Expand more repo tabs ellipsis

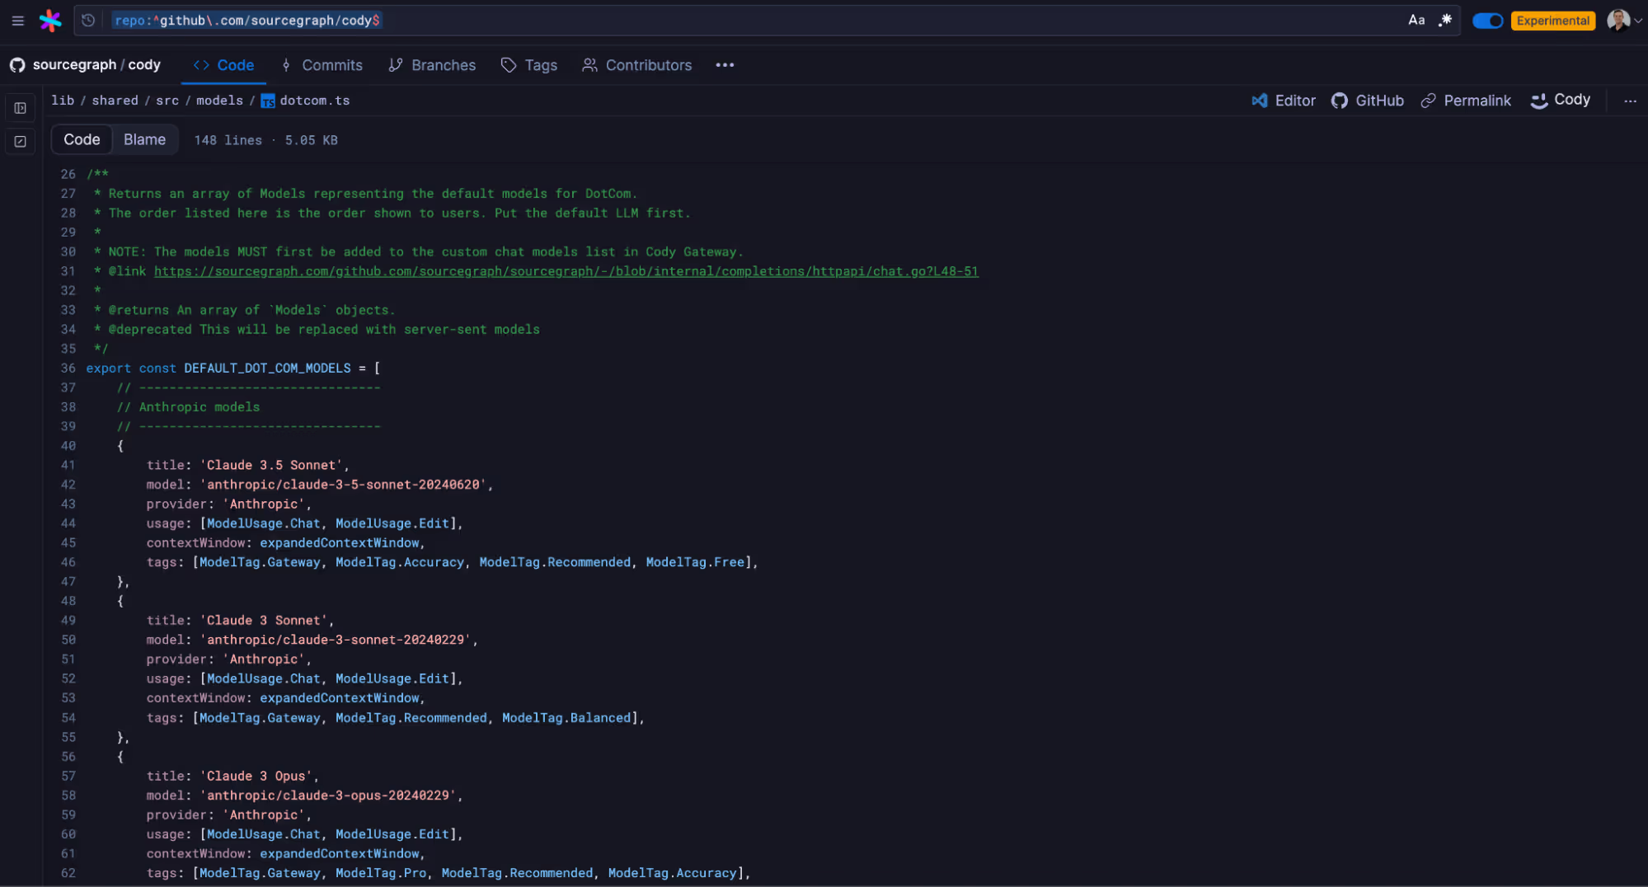725,65
